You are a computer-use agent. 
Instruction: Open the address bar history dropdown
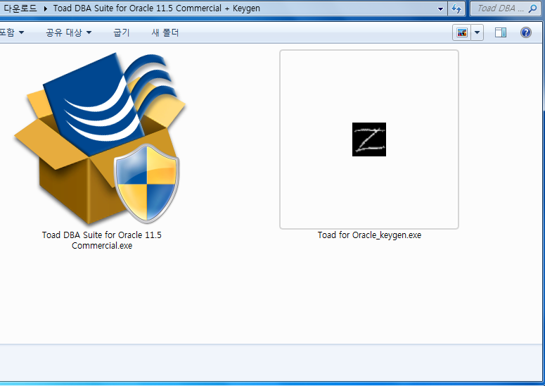pos(440,8)
